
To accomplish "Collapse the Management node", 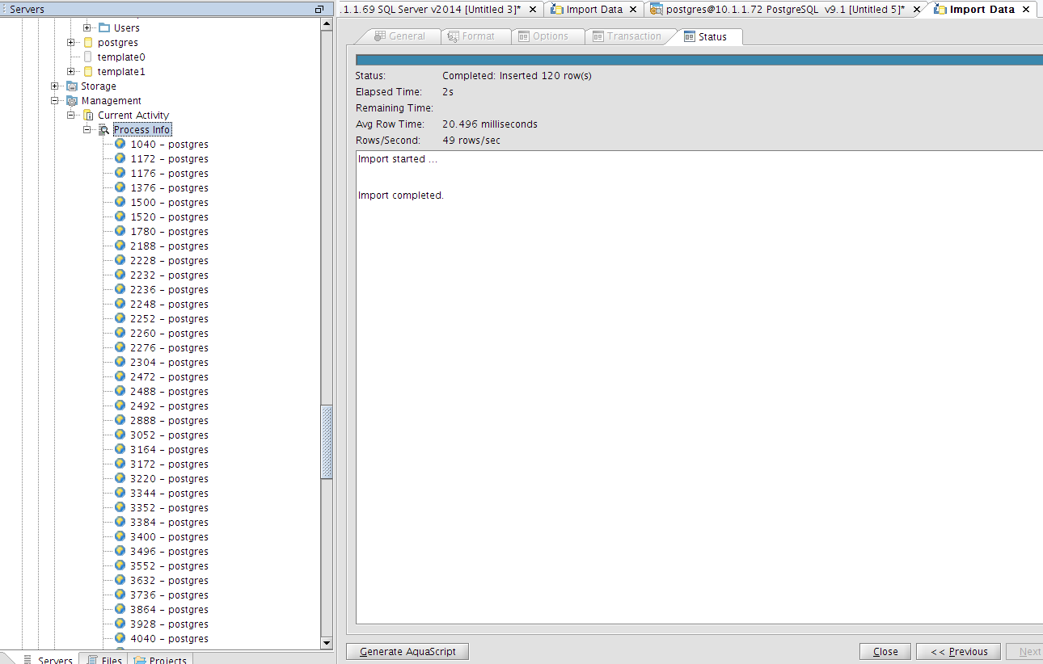I will (55, 100).
